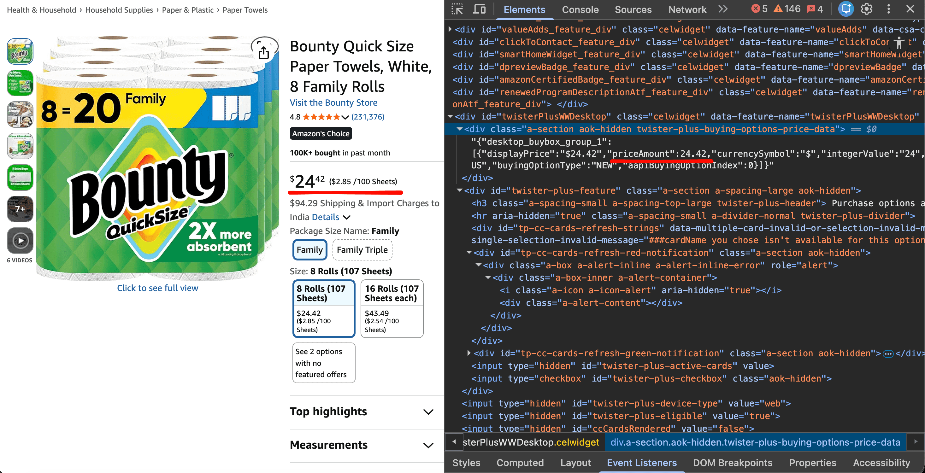The height and width of the screenshot is (473, 925).
Task: Select div.a-section breadcrumb in DevTools
Action: pos(755,442)
